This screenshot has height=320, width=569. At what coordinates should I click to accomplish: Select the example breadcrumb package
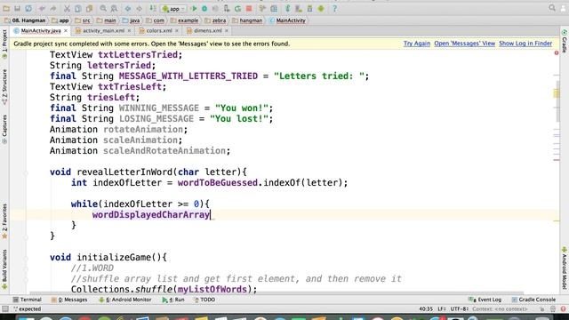coord(184,20)
